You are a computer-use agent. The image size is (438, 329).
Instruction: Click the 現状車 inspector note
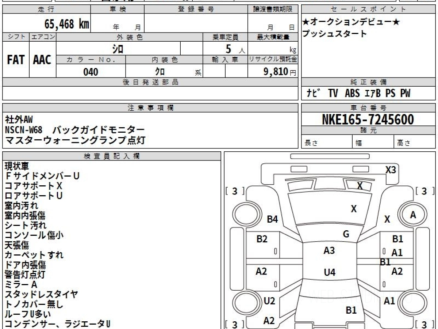pyautogui.click(x=17, y=166)
